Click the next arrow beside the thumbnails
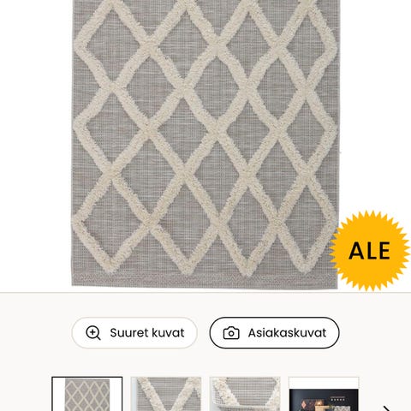This screenshot has width=411, height=411. (387, 408)
